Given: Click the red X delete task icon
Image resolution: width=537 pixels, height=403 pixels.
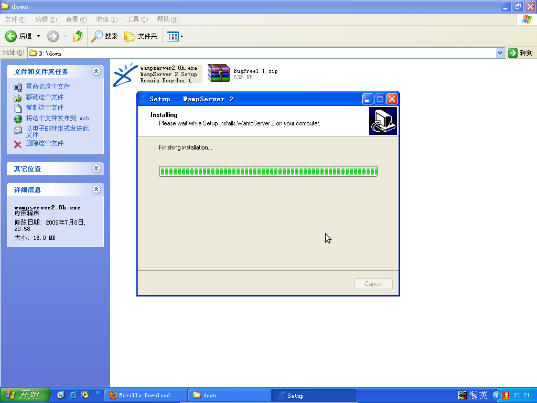Looking at the screenshot, I should [18, 144].
